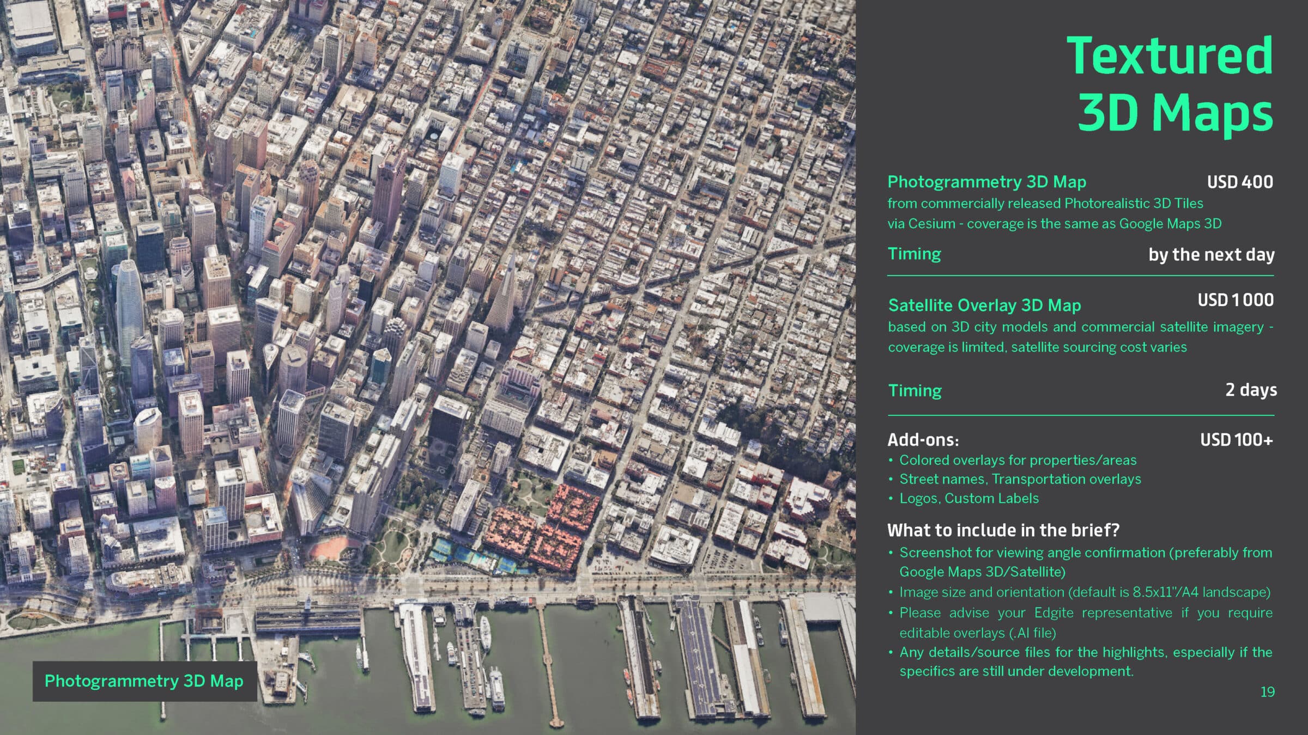Viewport: 1308px width, 735px height.
Task: Click the 'USD 100+' add-ons price
Action: 1236,440
